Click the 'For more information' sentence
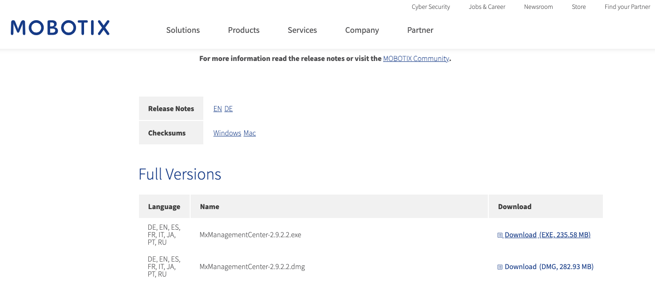655x308 pixels. coord(325,59)
